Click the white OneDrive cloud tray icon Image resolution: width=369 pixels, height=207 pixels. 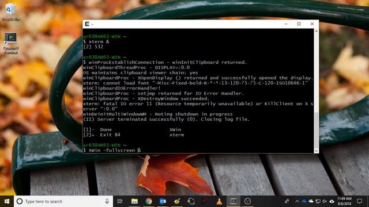click(x=311, y=201)
